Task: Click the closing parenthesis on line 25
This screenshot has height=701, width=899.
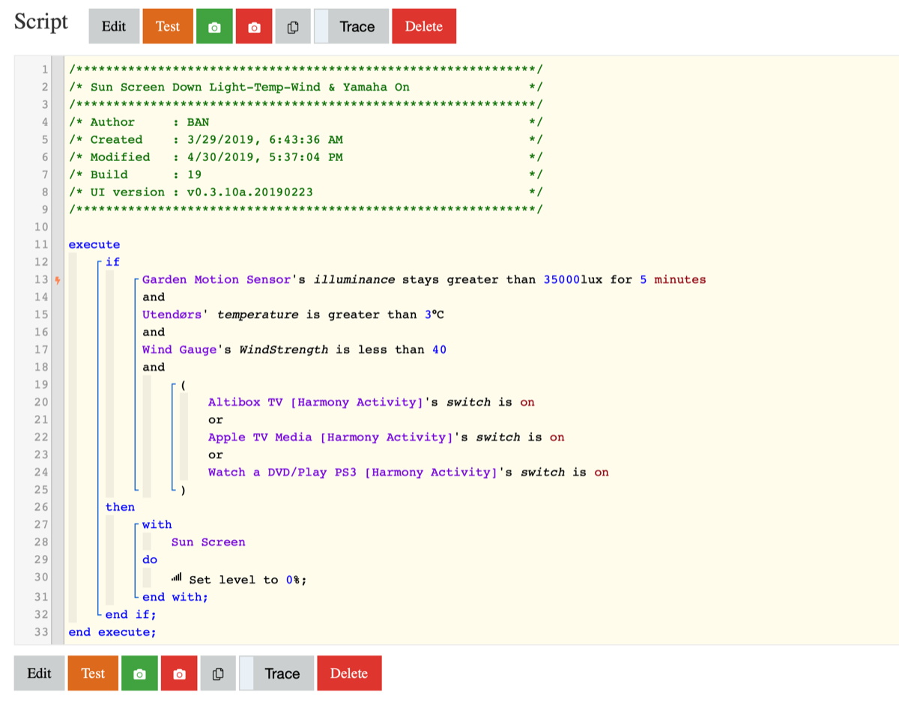Action: [x=184, y=490]
